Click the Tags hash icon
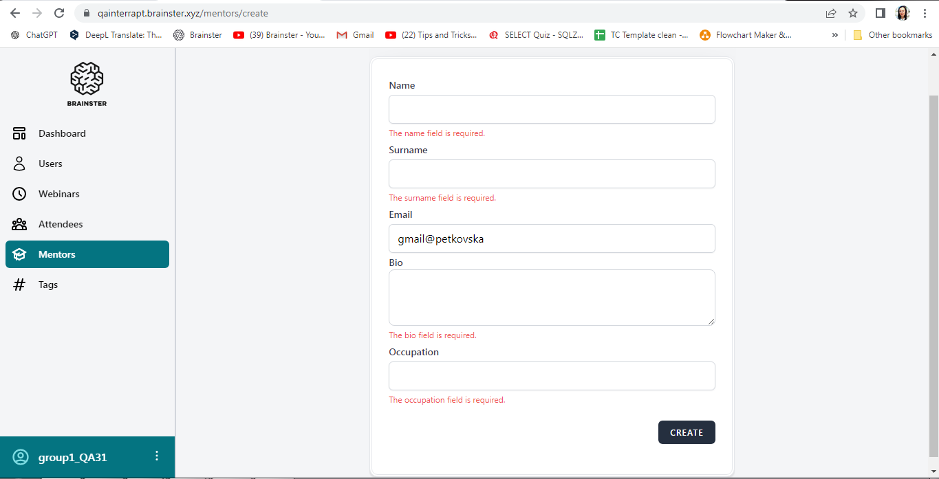This screenshot has width=939, height=479. pos(19,285)
